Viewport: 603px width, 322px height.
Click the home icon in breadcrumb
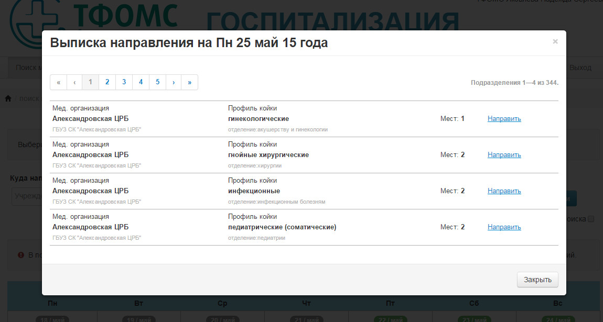pos(8,98)
